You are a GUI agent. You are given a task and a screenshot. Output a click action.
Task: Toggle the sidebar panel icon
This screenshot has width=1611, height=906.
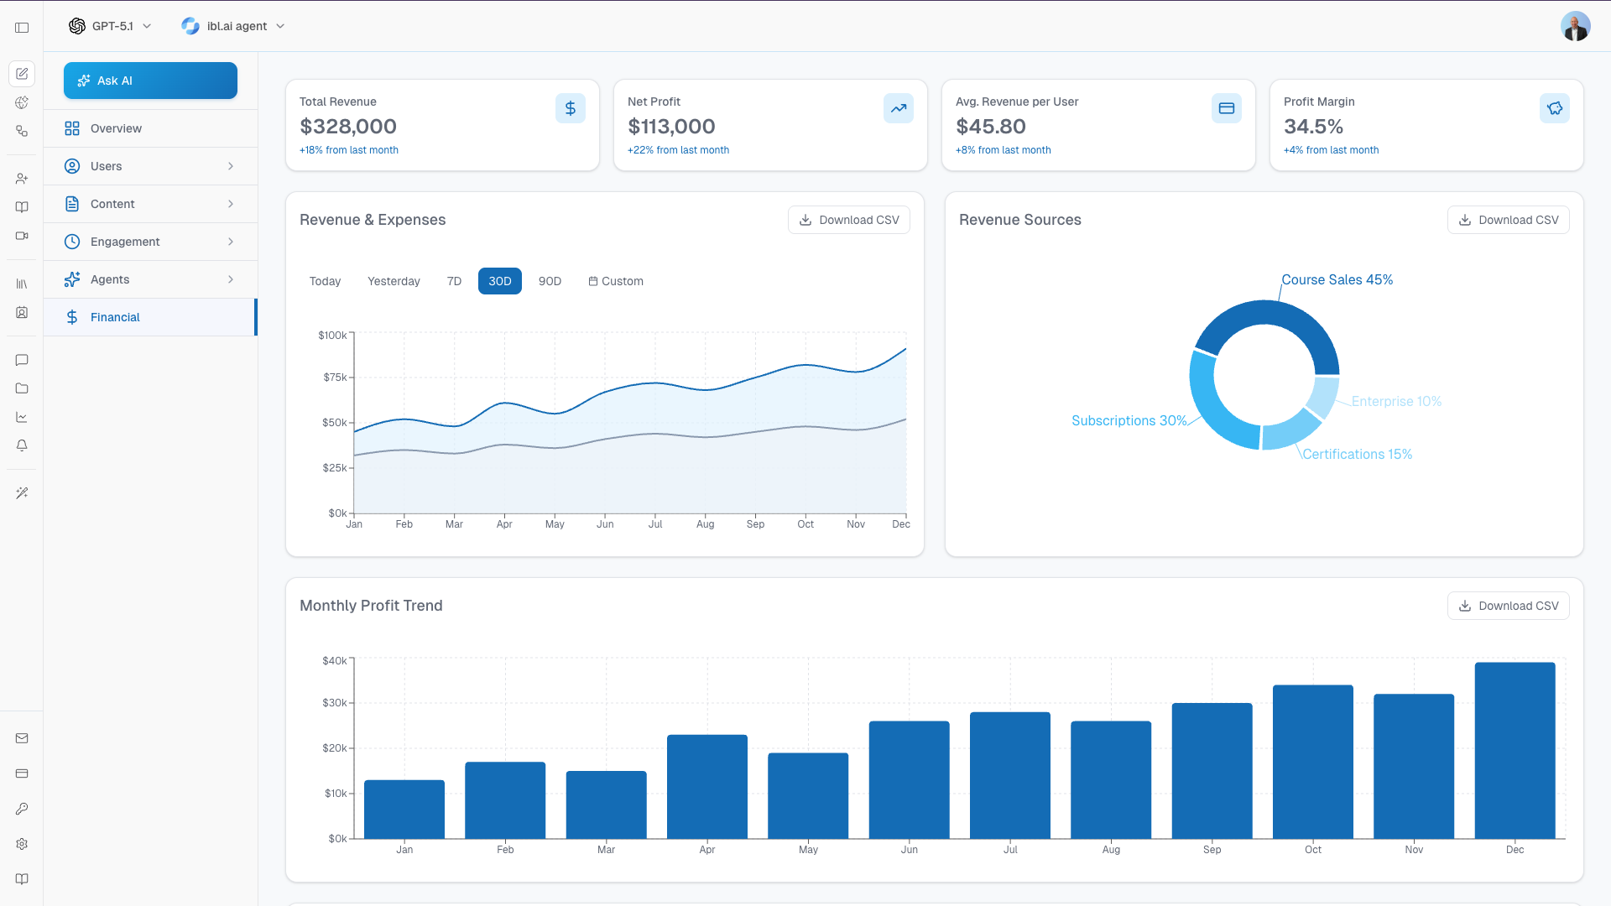[22, 27]
